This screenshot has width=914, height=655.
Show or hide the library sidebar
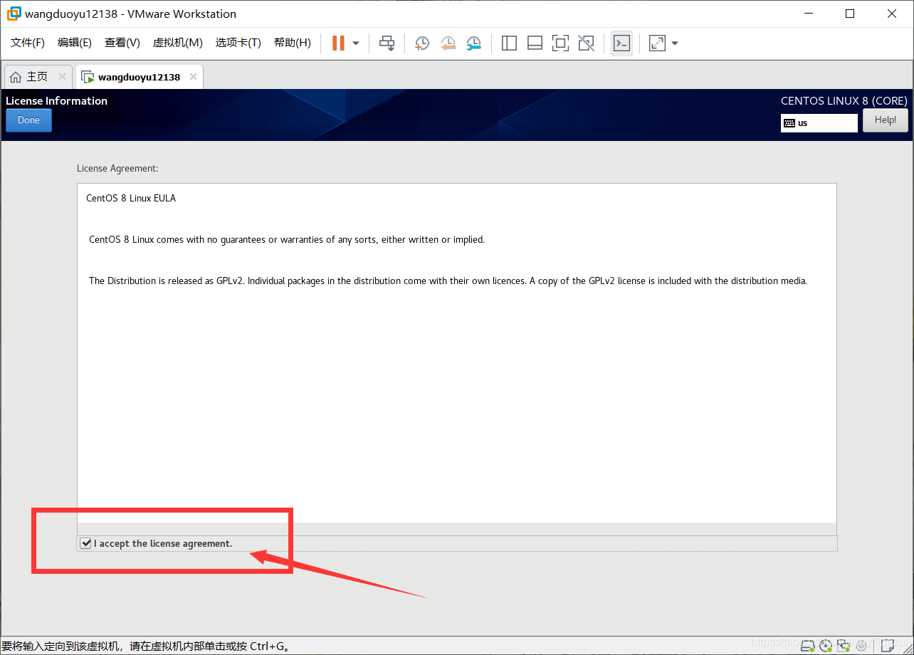509,43
